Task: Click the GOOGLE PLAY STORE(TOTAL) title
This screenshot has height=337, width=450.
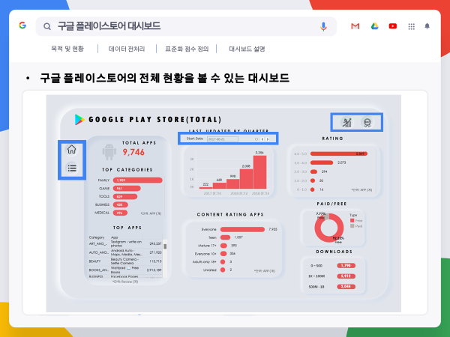Action: click(155, 120)
